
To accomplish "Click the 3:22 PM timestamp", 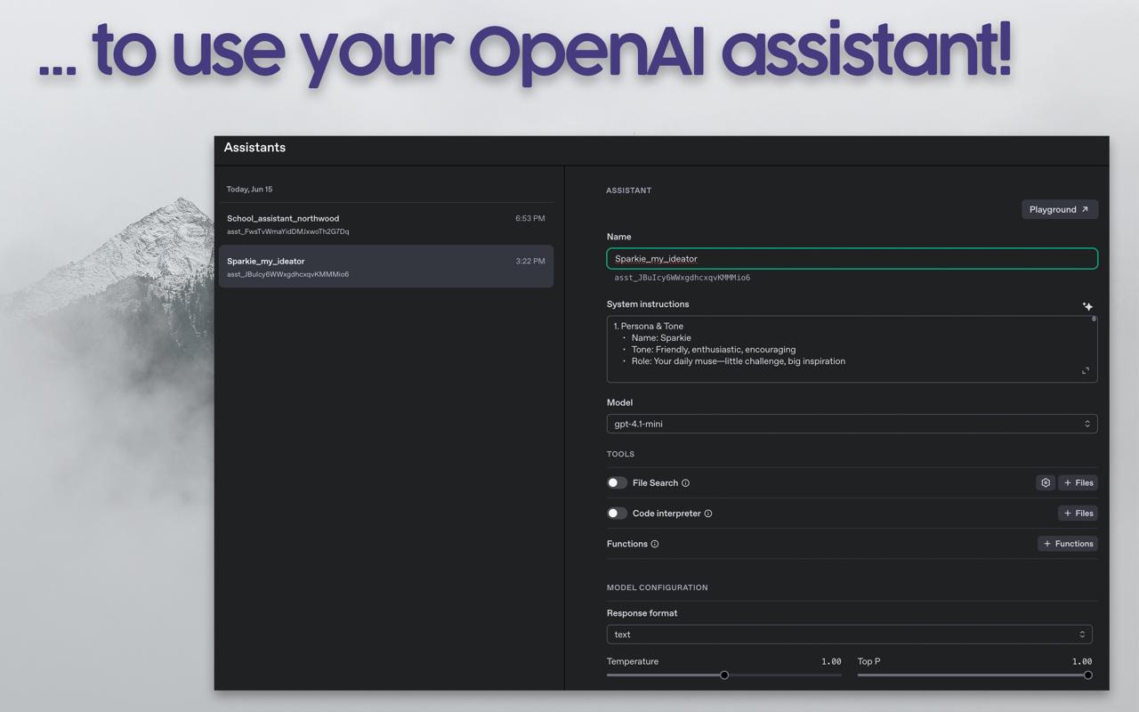I will tap(529, 261).
